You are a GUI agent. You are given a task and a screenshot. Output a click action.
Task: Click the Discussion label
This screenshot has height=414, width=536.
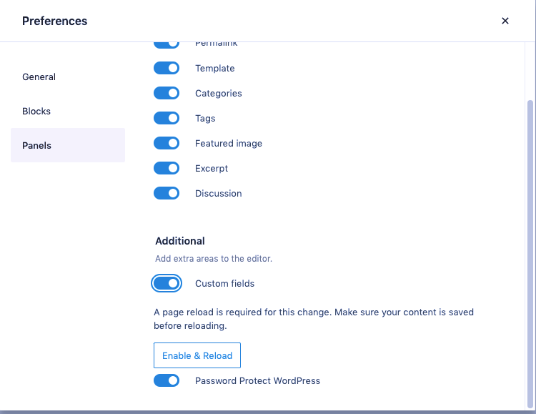click(219, 193)
